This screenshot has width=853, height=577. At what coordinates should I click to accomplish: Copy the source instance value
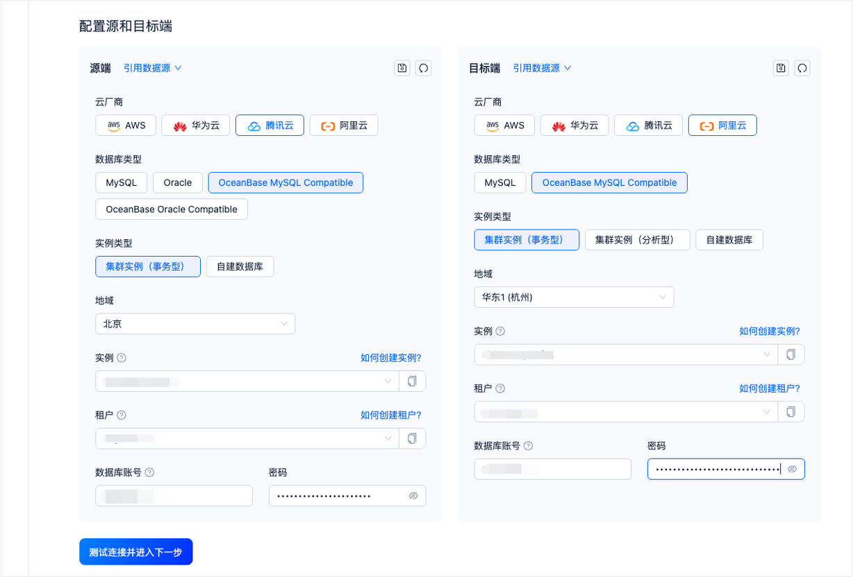tap(413, 381)
